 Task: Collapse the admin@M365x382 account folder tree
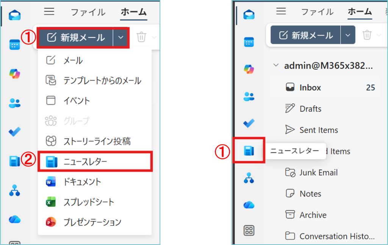pyautogui.click(x=276, y=66)
